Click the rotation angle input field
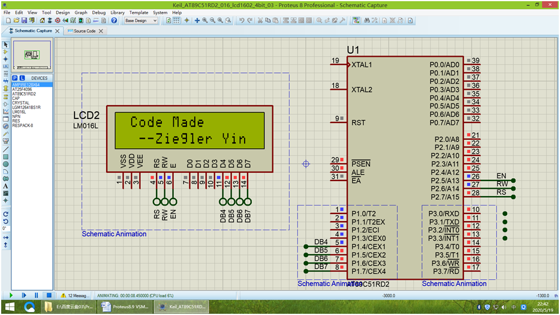The width and height of the screenshot is (560, 315). tap(6, 228)
